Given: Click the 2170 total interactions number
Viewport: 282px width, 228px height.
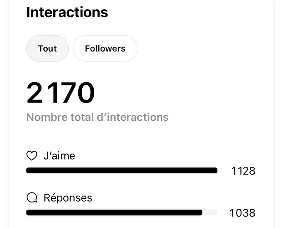Looking at the screenshot, I should pyautogui.click(x=60, y=93).
